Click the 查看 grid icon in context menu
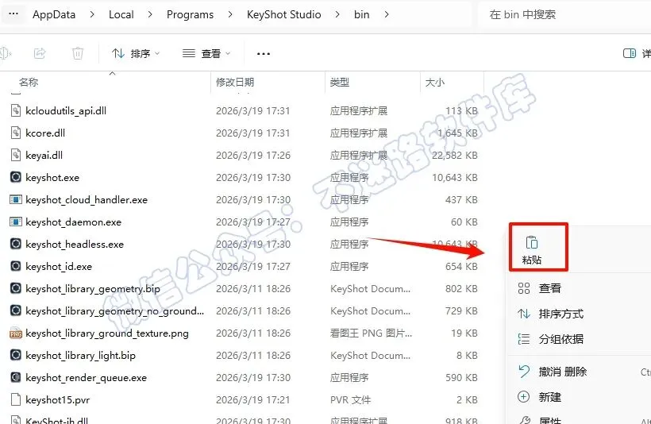The image size is (651, 424). [x=524, y=288]
